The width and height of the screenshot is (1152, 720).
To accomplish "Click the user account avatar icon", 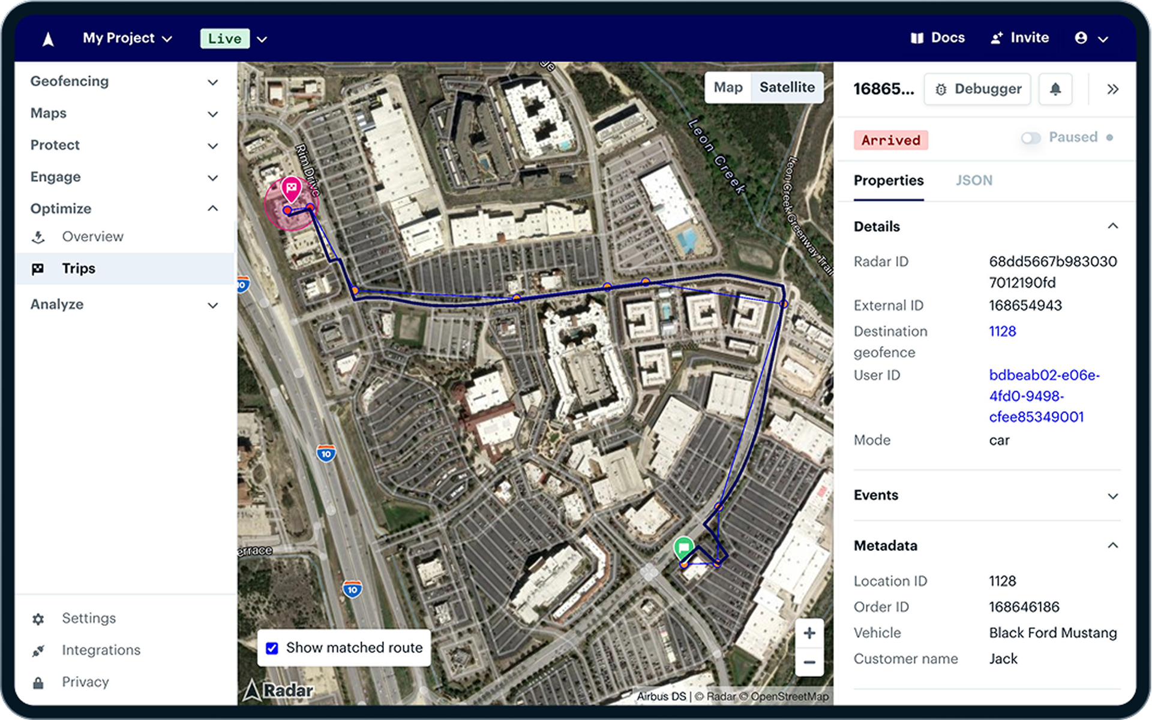I will [1081, 38].
